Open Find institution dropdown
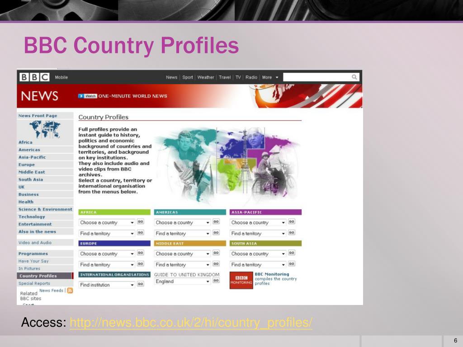 pyautogui.click(x=107, y=285)
